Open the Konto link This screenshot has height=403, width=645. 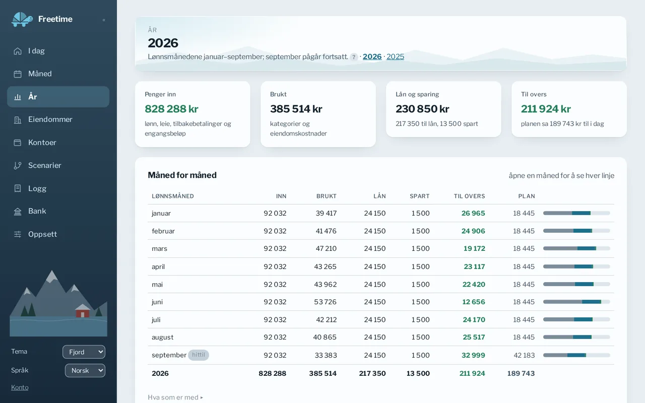pyautogui.click(x=20, y=387)
